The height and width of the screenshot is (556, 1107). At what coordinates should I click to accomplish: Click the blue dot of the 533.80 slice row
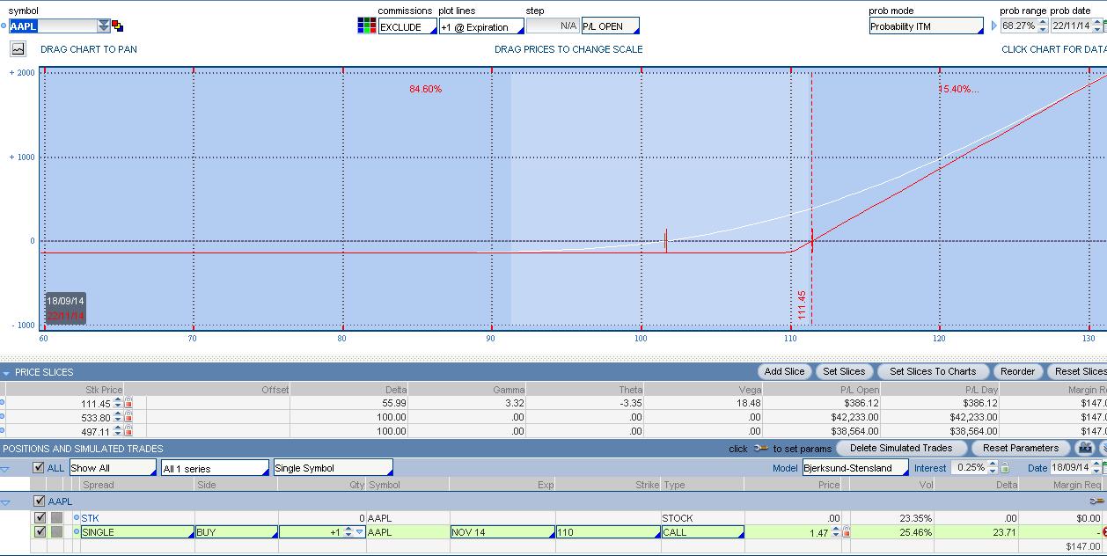coord(3,417)
